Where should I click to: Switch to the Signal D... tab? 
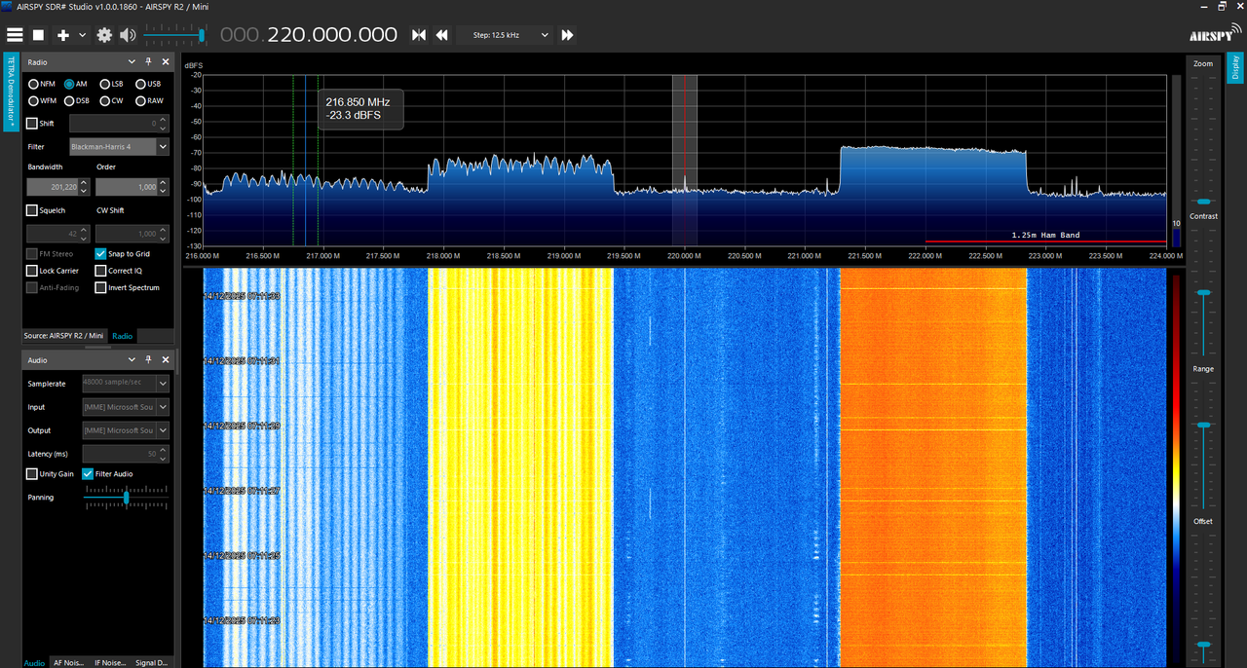click(153, 662)
